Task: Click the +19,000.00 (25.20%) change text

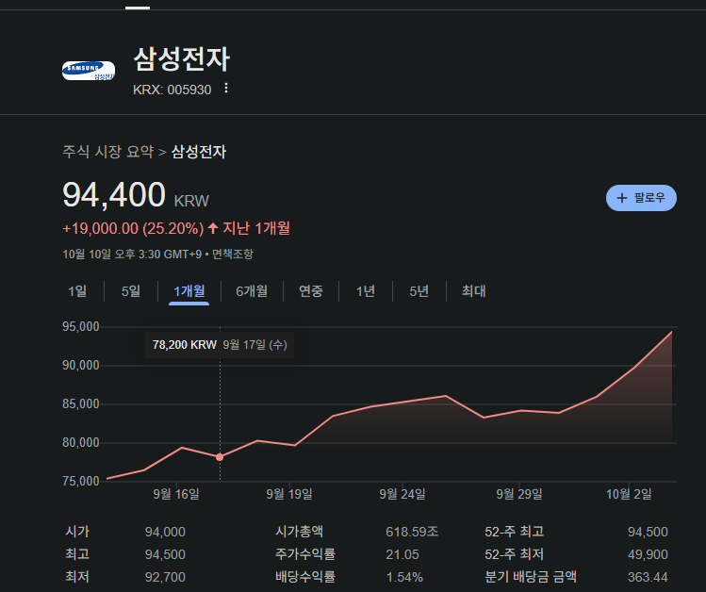Action: (x=133, y=228)
